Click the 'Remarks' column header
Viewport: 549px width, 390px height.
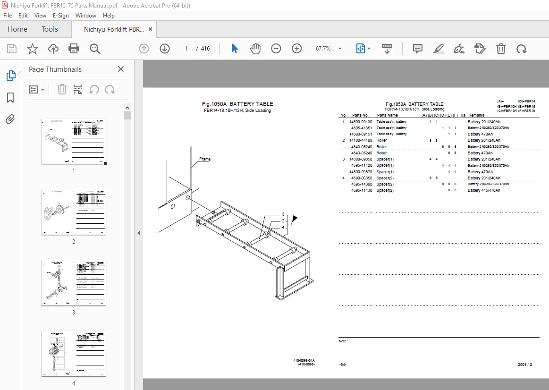click(x=476, y=115)
